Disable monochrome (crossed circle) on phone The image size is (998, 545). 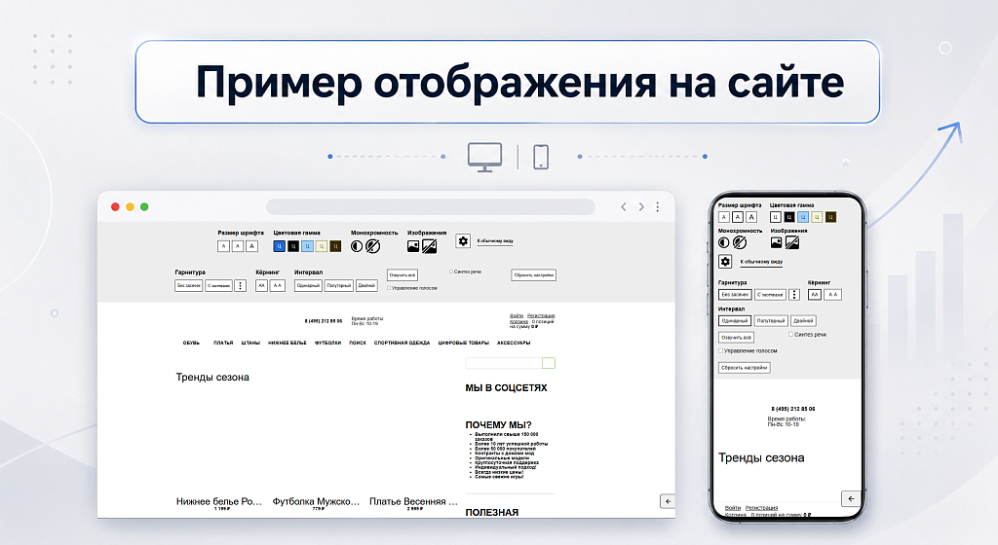[740, 242]
